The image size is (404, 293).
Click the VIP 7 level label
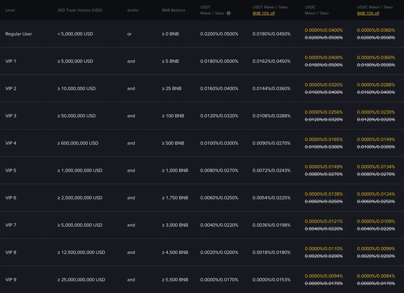[x=11, y=225]
